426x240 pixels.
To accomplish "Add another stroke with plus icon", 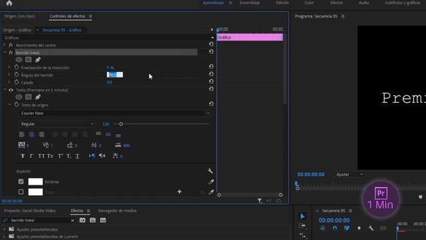I will coord(179,192).
